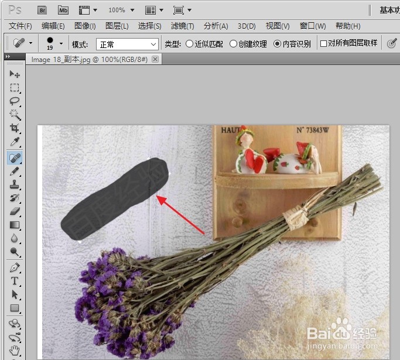The height and width of the screenshot is (360, 400).
Task: Choose the 内容识别 radio option
Action: click(x=292, y=44)
